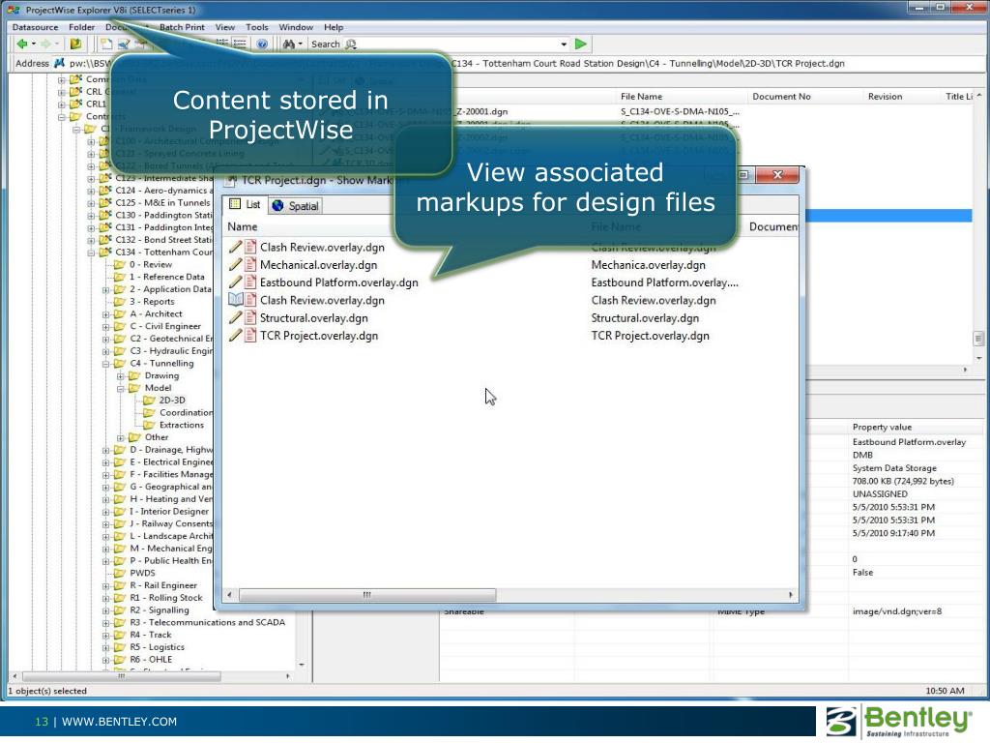
Task: Select TCR Project.overlay.dgn in the markups list
Action: pos(319,336)
